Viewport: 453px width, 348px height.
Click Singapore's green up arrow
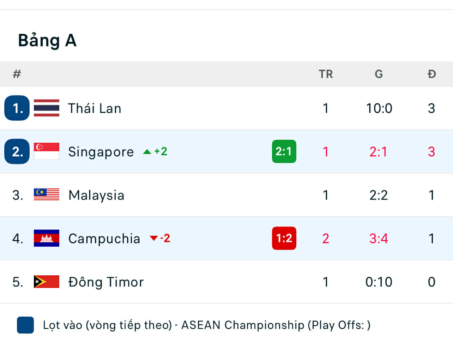(147, 152)
